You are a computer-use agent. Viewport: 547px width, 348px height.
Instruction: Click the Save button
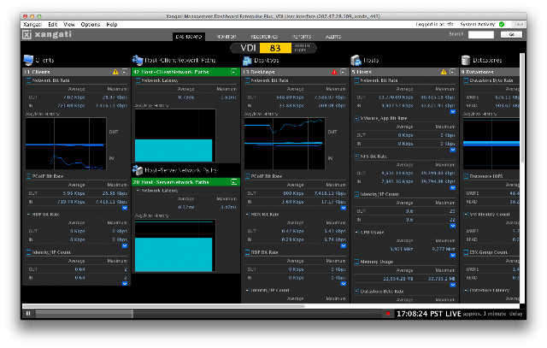click(x=519, y=24)
